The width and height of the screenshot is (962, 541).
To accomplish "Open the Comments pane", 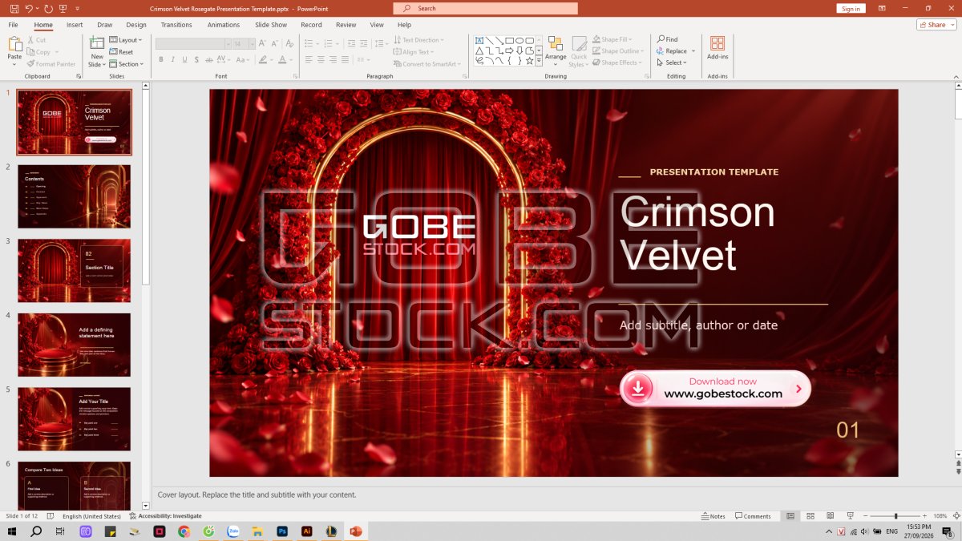I will click(753, 516).
